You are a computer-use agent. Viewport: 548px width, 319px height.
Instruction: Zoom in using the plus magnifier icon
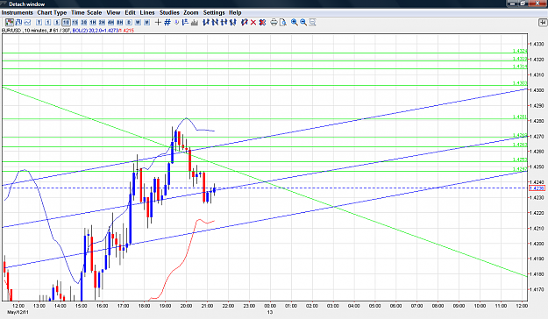[295, 23]
